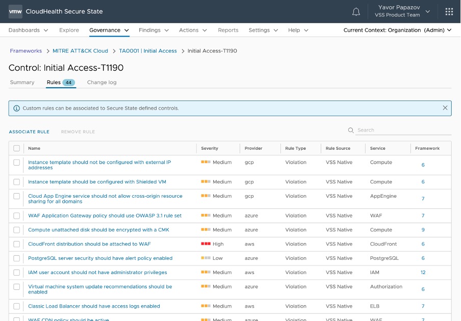Image resolution: width=461 pixels, height=321 pixels.
Task: Select all rules with the header checkbox
Action: 17,148
